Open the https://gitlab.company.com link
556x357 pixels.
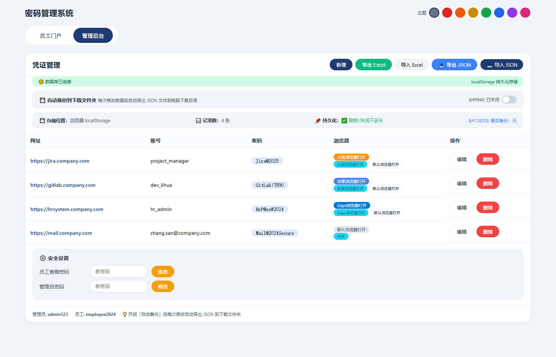tap(63, 185)
